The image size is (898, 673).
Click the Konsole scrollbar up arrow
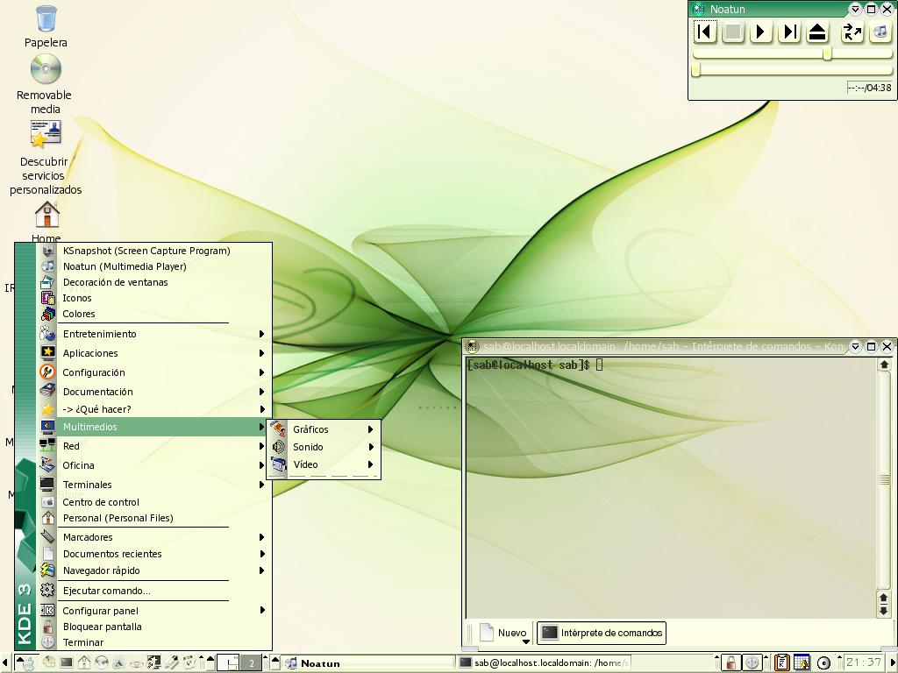pos(884,365)
